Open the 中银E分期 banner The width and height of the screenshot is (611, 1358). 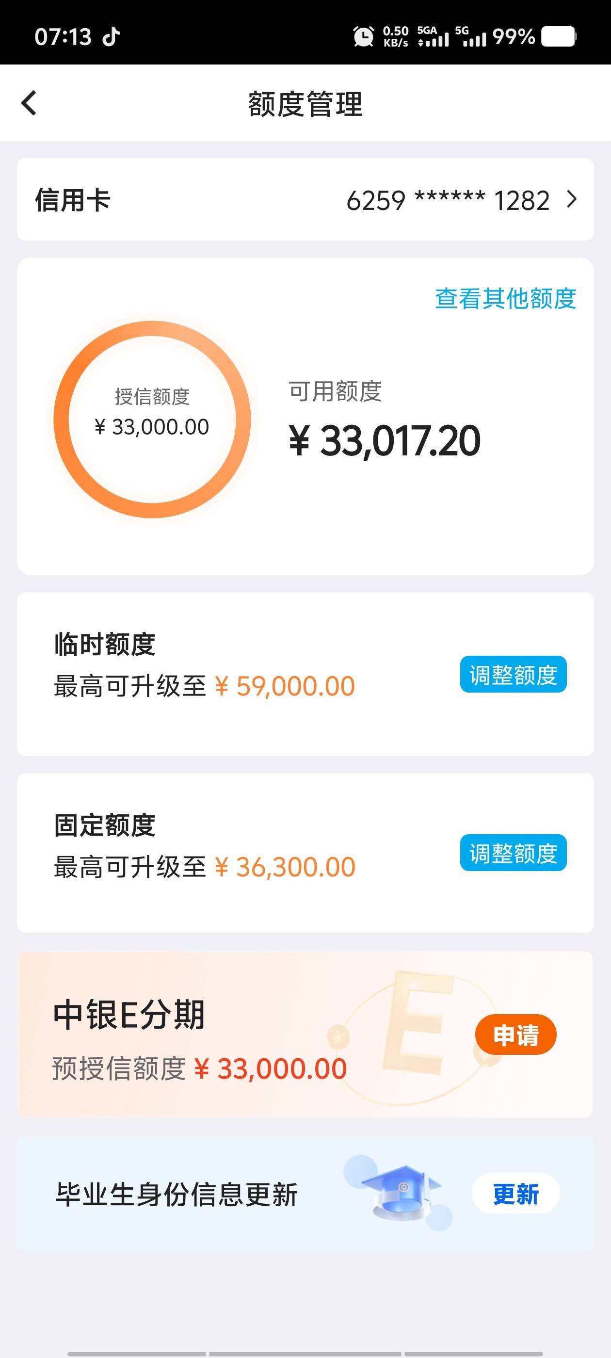(305, 1034)
